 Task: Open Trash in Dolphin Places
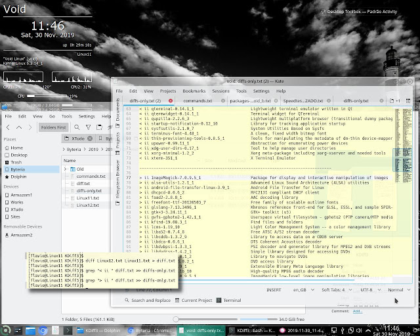point(16,162)
